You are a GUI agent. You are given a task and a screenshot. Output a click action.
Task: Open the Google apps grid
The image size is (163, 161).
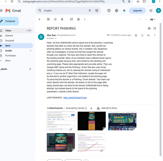click(151, 10)
